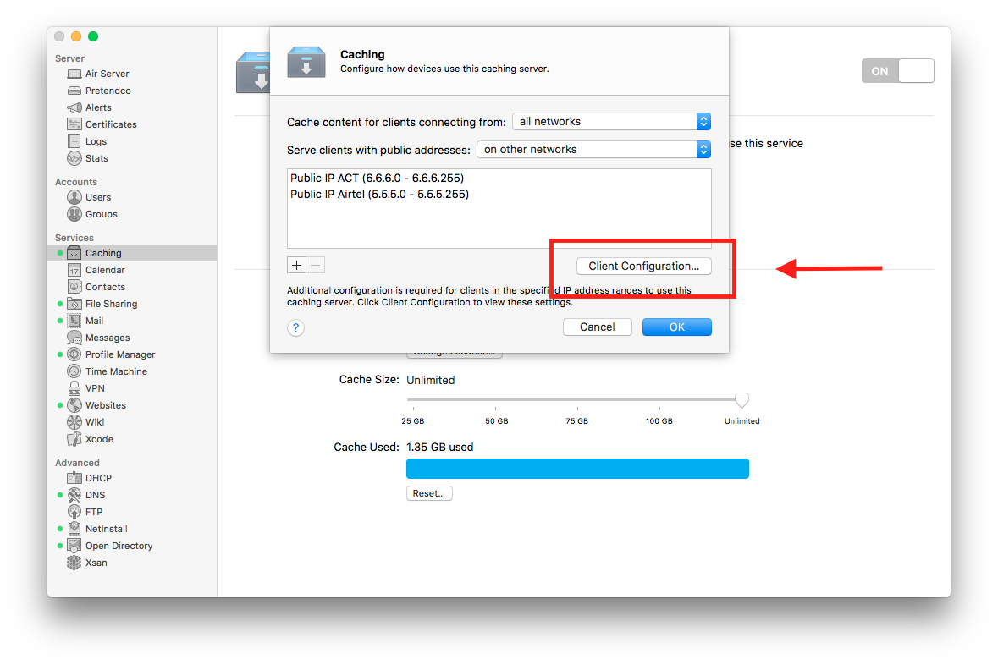Show the Stats section
The width and height of the screenshot is (998, 665).
click(x=96, y=158)
